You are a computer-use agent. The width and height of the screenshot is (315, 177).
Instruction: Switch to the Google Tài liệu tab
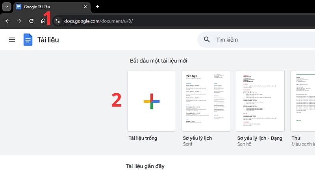(x=52, y=7)
